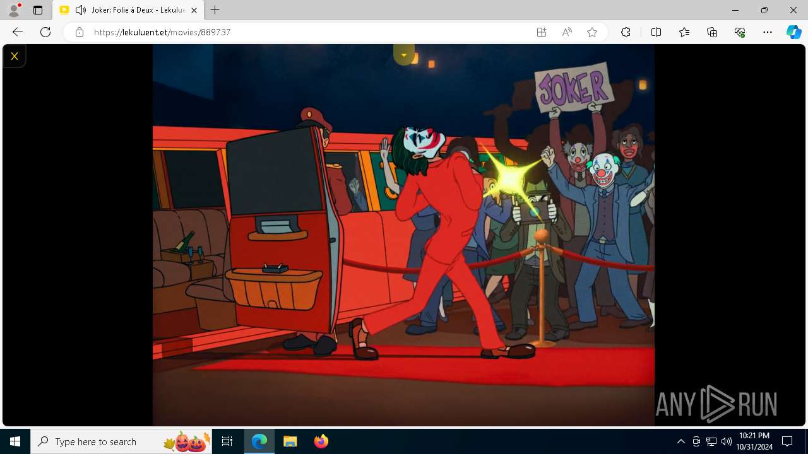
Task: Activate Read aloud in address bar
Action: tap(567, 32)
